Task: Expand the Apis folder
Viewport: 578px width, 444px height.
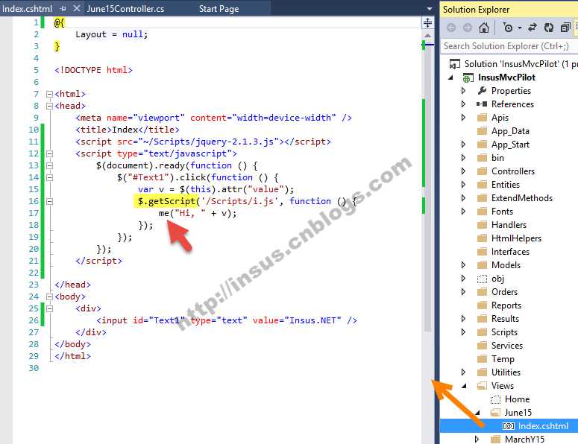Action: (463, 118)
